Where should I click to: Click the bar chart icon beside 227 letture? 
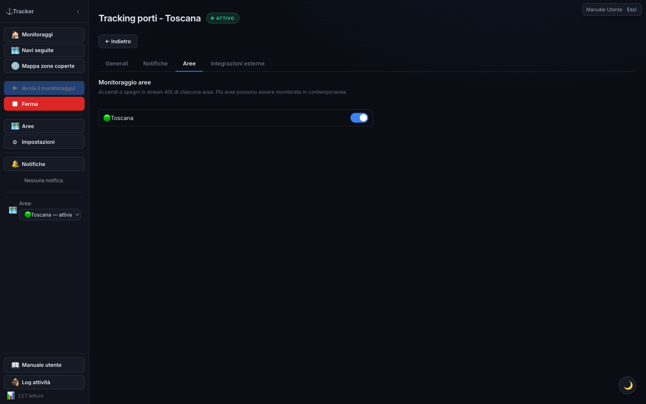[x=11, y=396]
